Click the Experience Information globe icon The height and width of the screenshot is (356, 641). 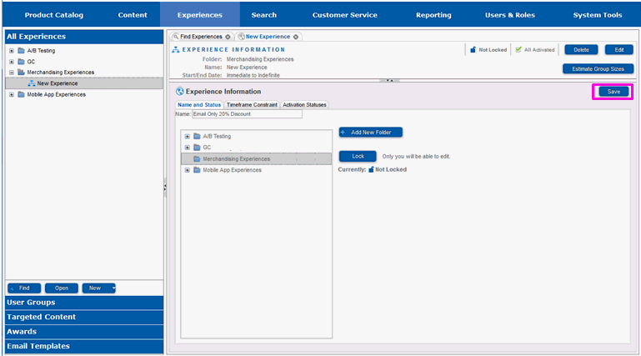180,92
